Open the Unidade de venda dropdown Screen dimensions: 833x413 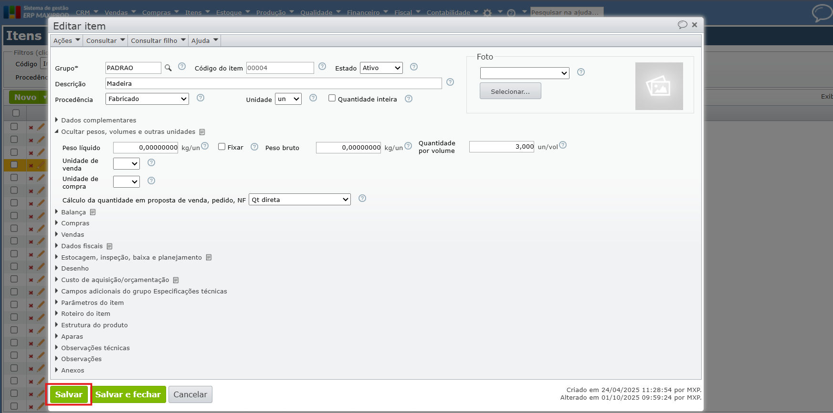pos(127,163)
